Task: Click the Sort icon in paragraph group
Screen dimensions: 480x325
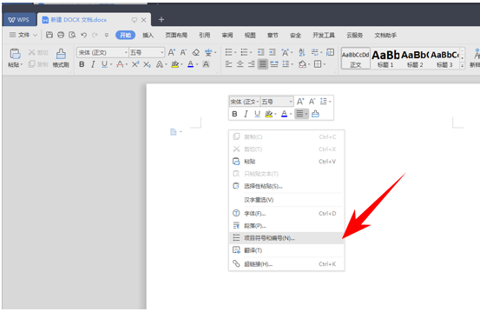Action: point(302,52)
